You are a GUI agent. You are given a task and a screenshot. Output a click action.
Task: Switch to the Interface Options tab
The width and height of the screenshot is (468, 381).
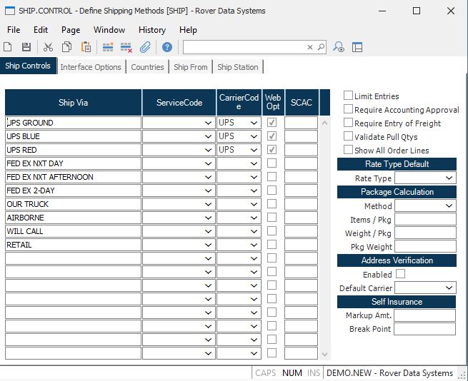pyautogui.click(x=91, y=67)
